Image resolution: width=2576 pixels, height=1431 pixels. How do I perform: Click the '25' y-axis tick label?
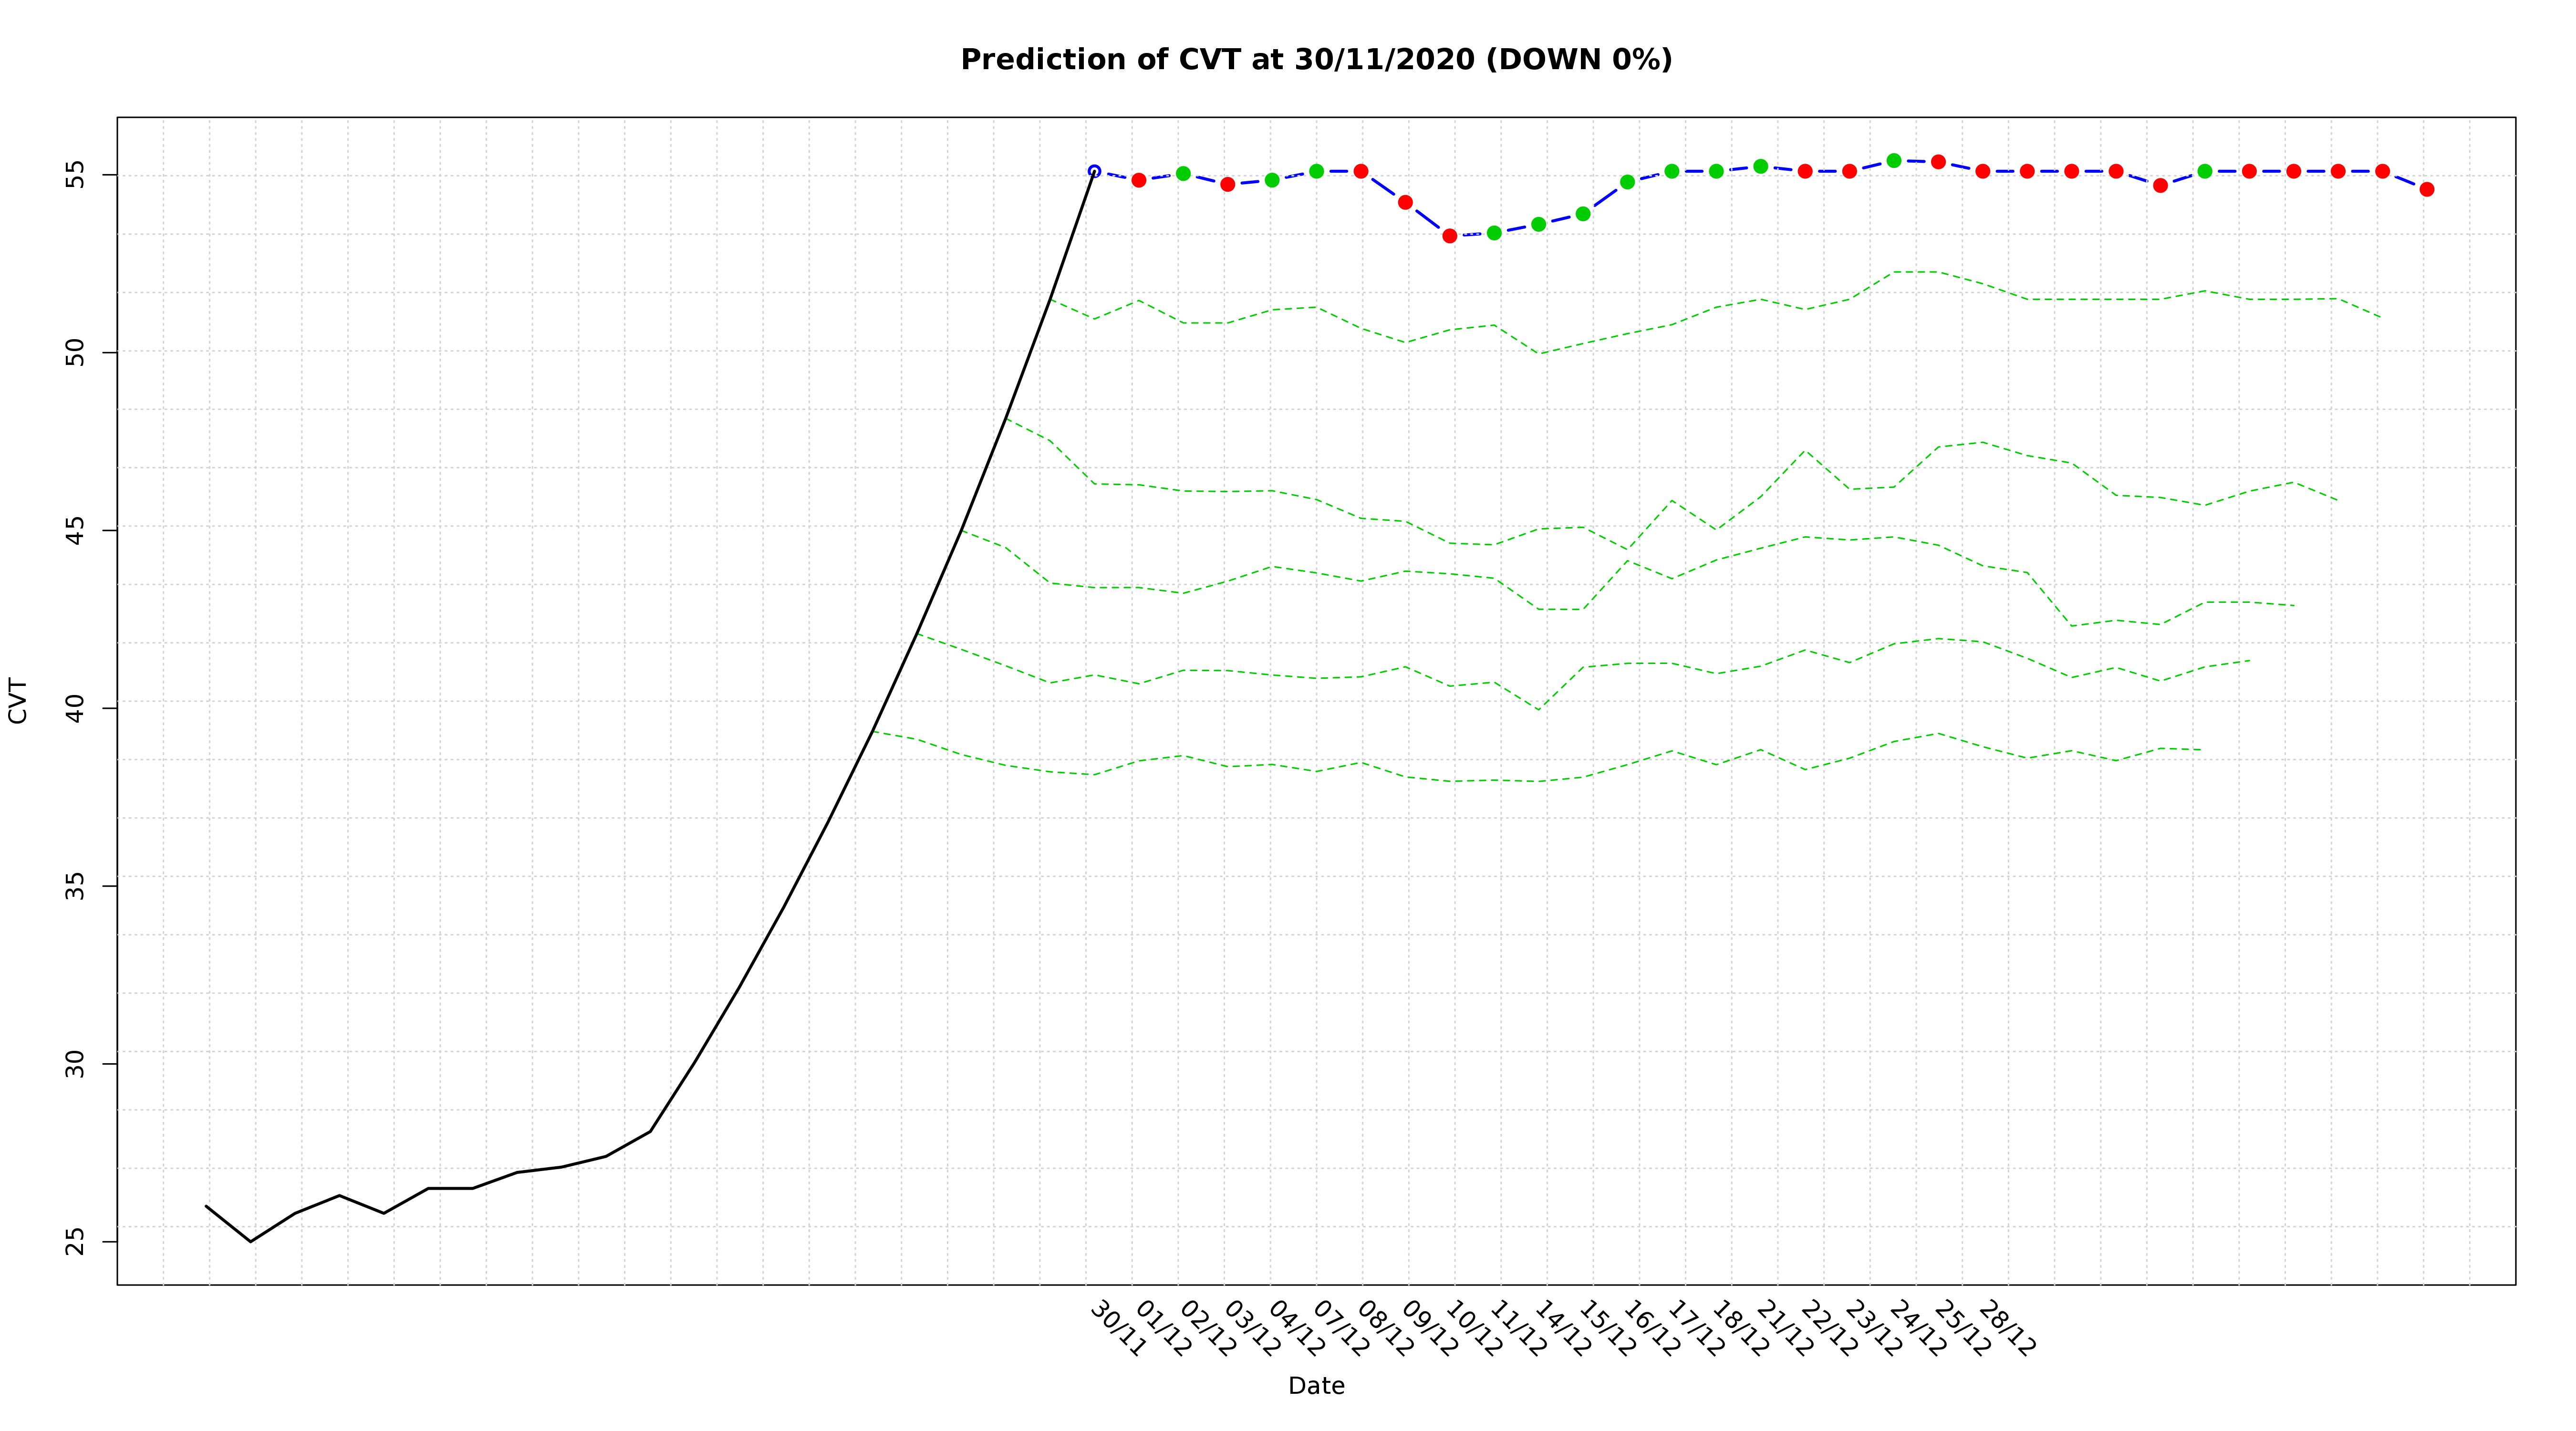click(76, 1241)
